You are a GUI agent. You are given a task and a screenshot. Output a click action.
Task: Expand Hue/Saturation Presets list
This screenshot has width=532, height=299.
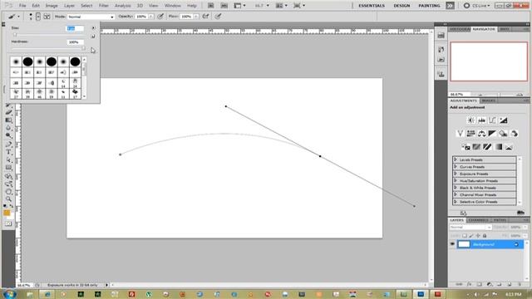(456, 181)
